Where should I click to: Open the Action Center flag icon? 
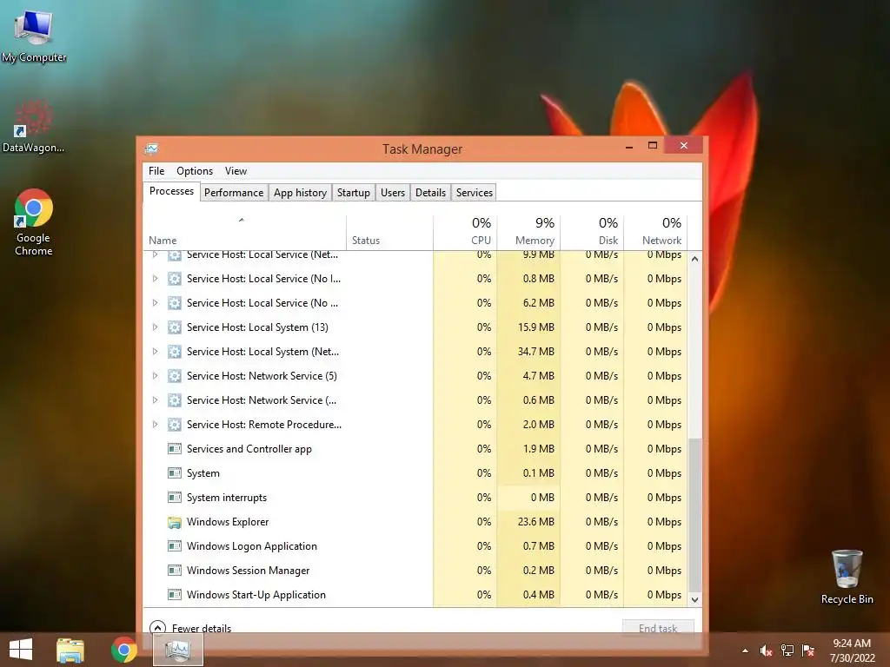pyautogui.click(x=808, y=650)
